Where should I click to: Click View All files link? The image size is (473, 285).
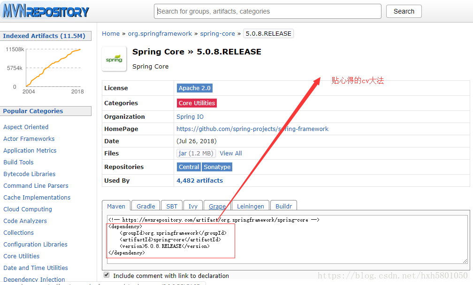[x=231, y=154]
